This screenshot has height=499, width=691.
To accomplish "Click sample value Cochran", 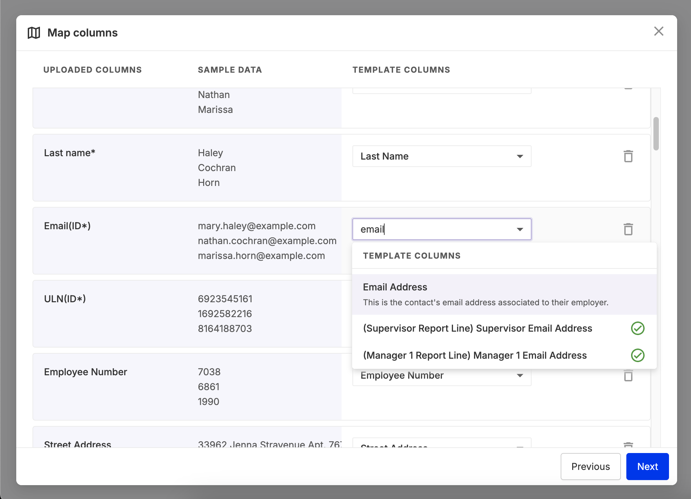I will click(x=217, y=168).
